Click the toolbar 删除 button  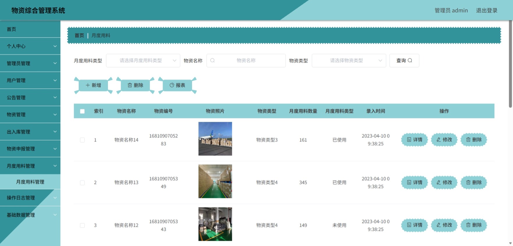tap(135, 85)
